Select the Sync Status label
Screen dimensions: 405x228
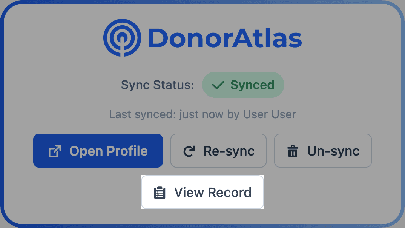(x=157, y=85)
